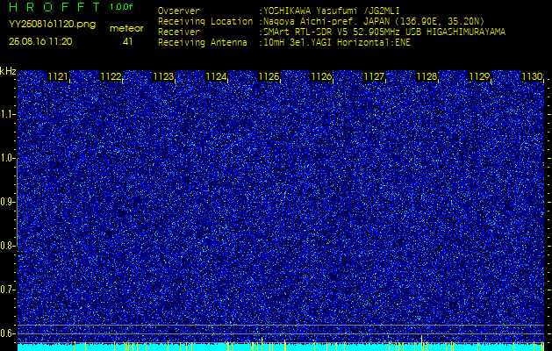Click the 1126 time marker
The height and width of the screenshot is (351, 552).
(x=321, y=76)
